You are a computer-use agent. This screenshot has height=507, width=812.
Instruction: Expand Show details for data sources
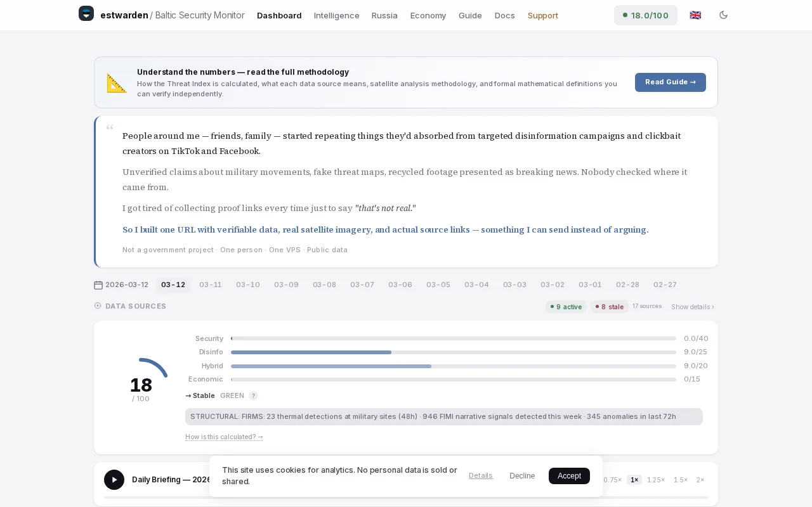tap(693, 307)
